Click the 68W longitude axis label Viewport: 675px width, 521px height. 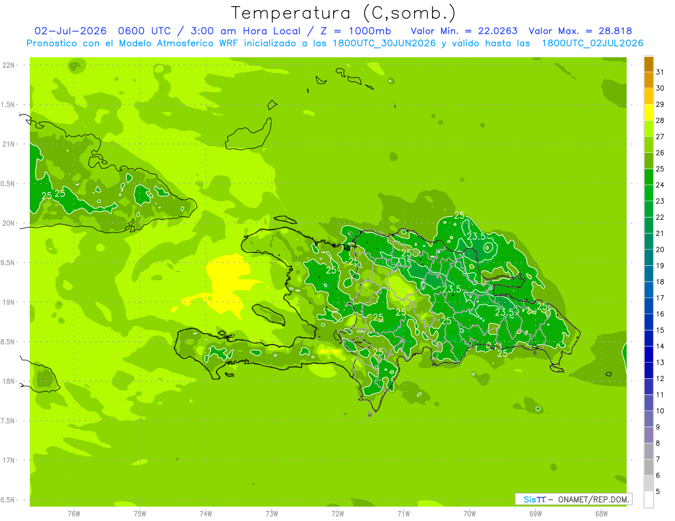point(601,513)
